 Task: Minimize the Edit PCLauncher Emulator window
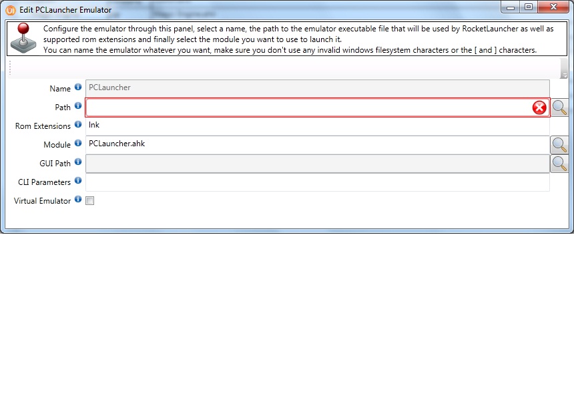point(511,7)
